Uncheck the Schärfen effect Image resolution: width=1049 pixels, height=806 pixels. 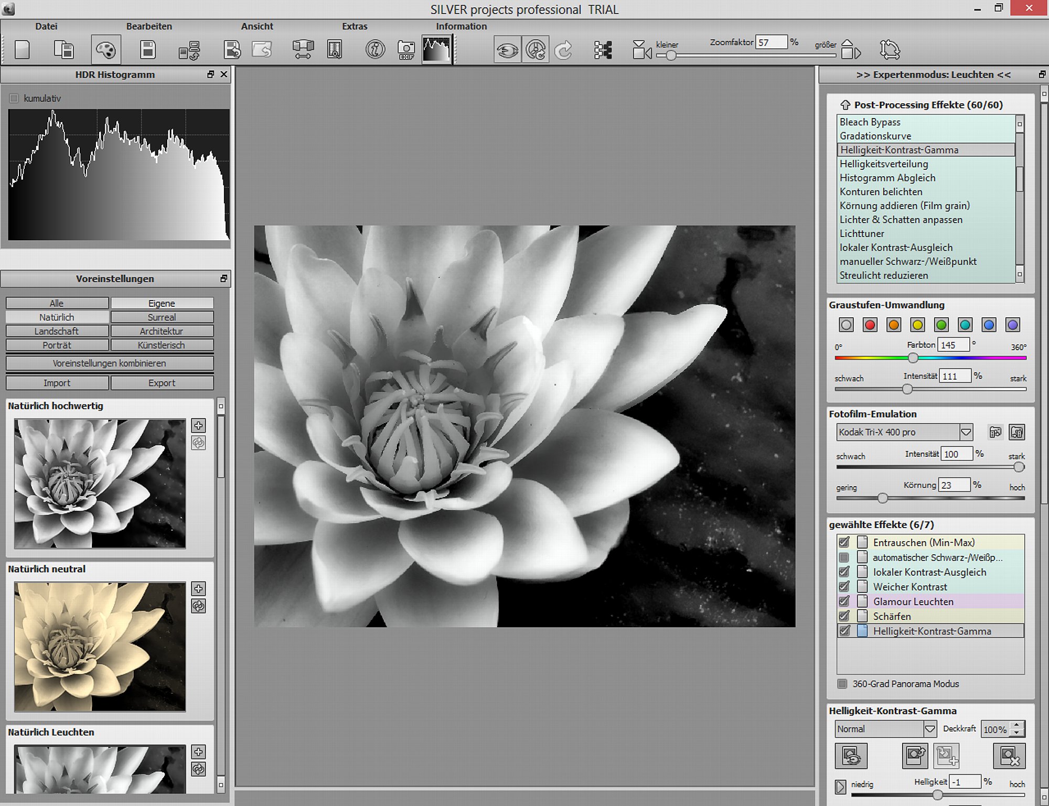(844, 616)
